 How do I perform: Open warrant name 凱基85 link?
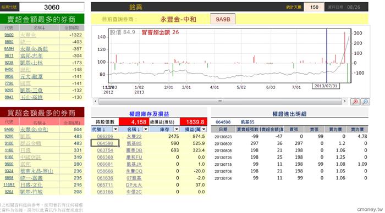tap(134, 143)
